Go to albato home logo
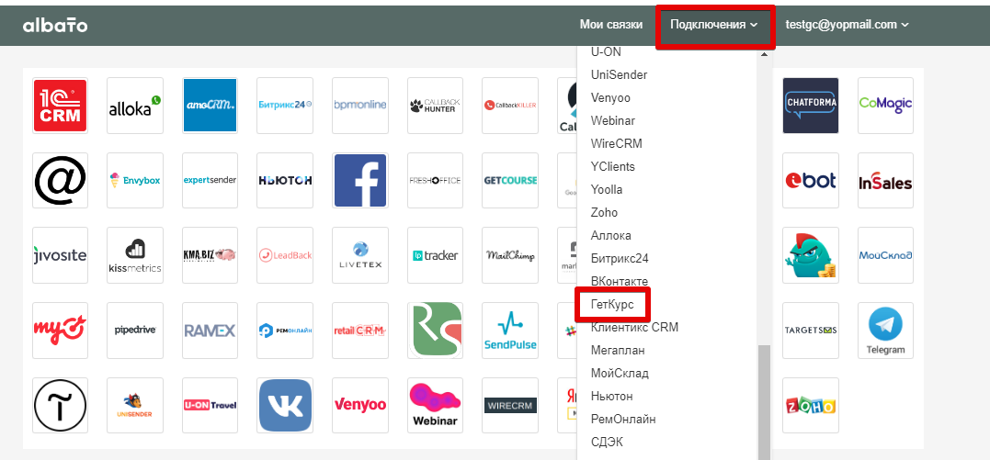 (x=55, y=25)
